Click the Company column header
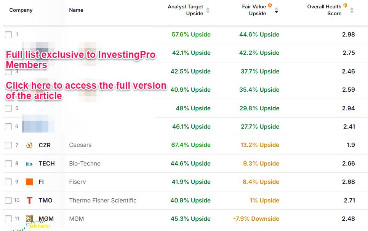 [x=21, y=10]
